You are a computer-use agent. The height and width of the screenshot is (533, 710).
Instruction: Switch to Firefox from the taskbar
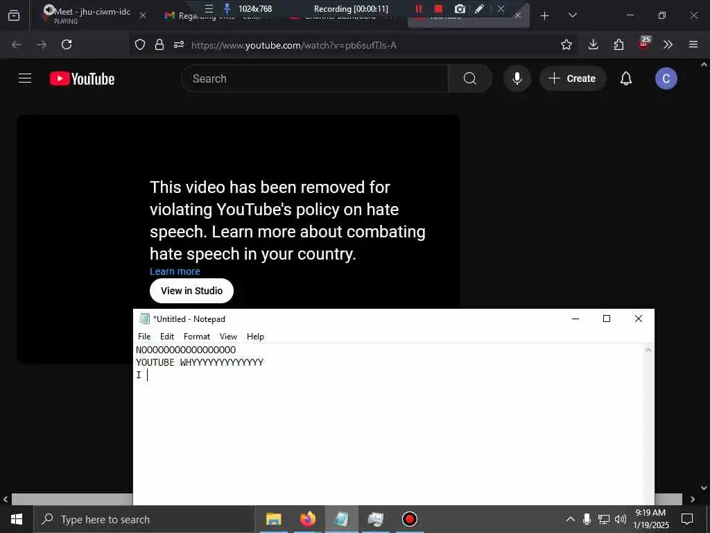307,519
